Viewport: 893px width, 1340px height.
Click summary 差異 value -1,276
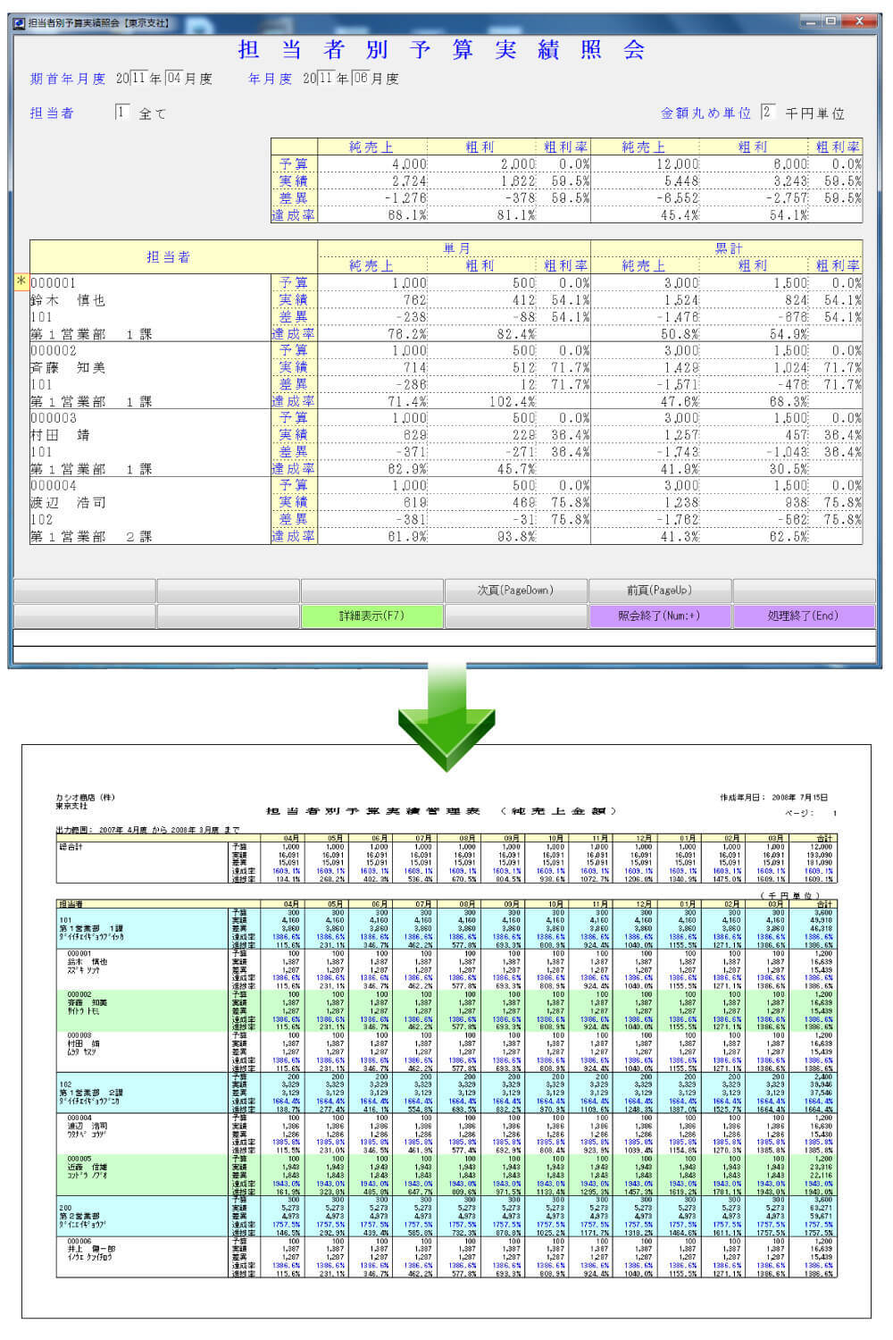click(405, 198)
